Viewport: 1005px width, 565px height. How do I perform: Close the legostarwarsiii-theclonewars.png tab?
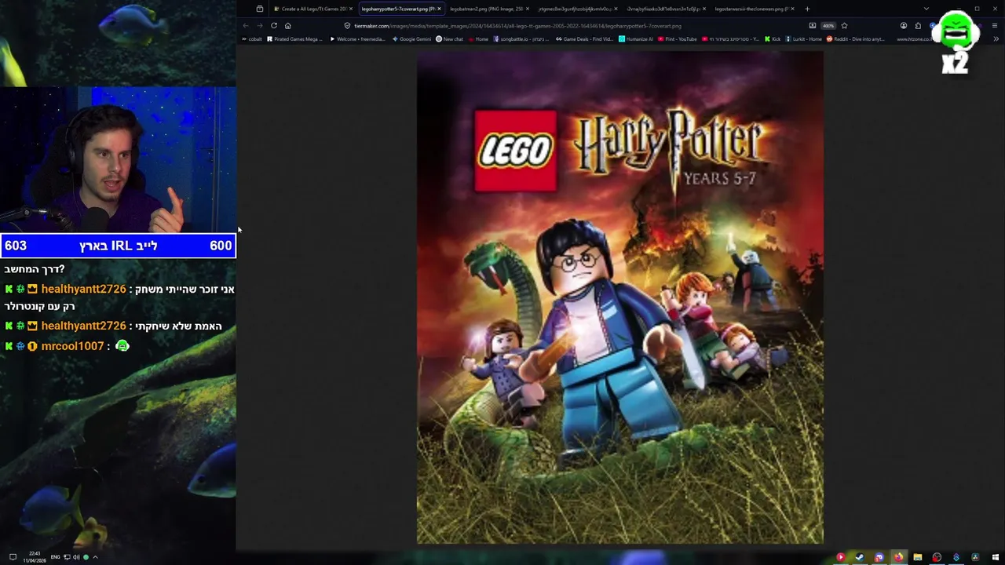click(793, 9)
